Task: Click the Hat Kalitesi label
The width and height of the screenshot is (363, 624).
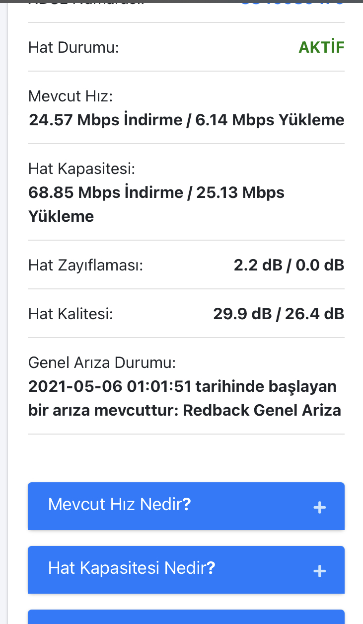Action: (x=71, y=314)
